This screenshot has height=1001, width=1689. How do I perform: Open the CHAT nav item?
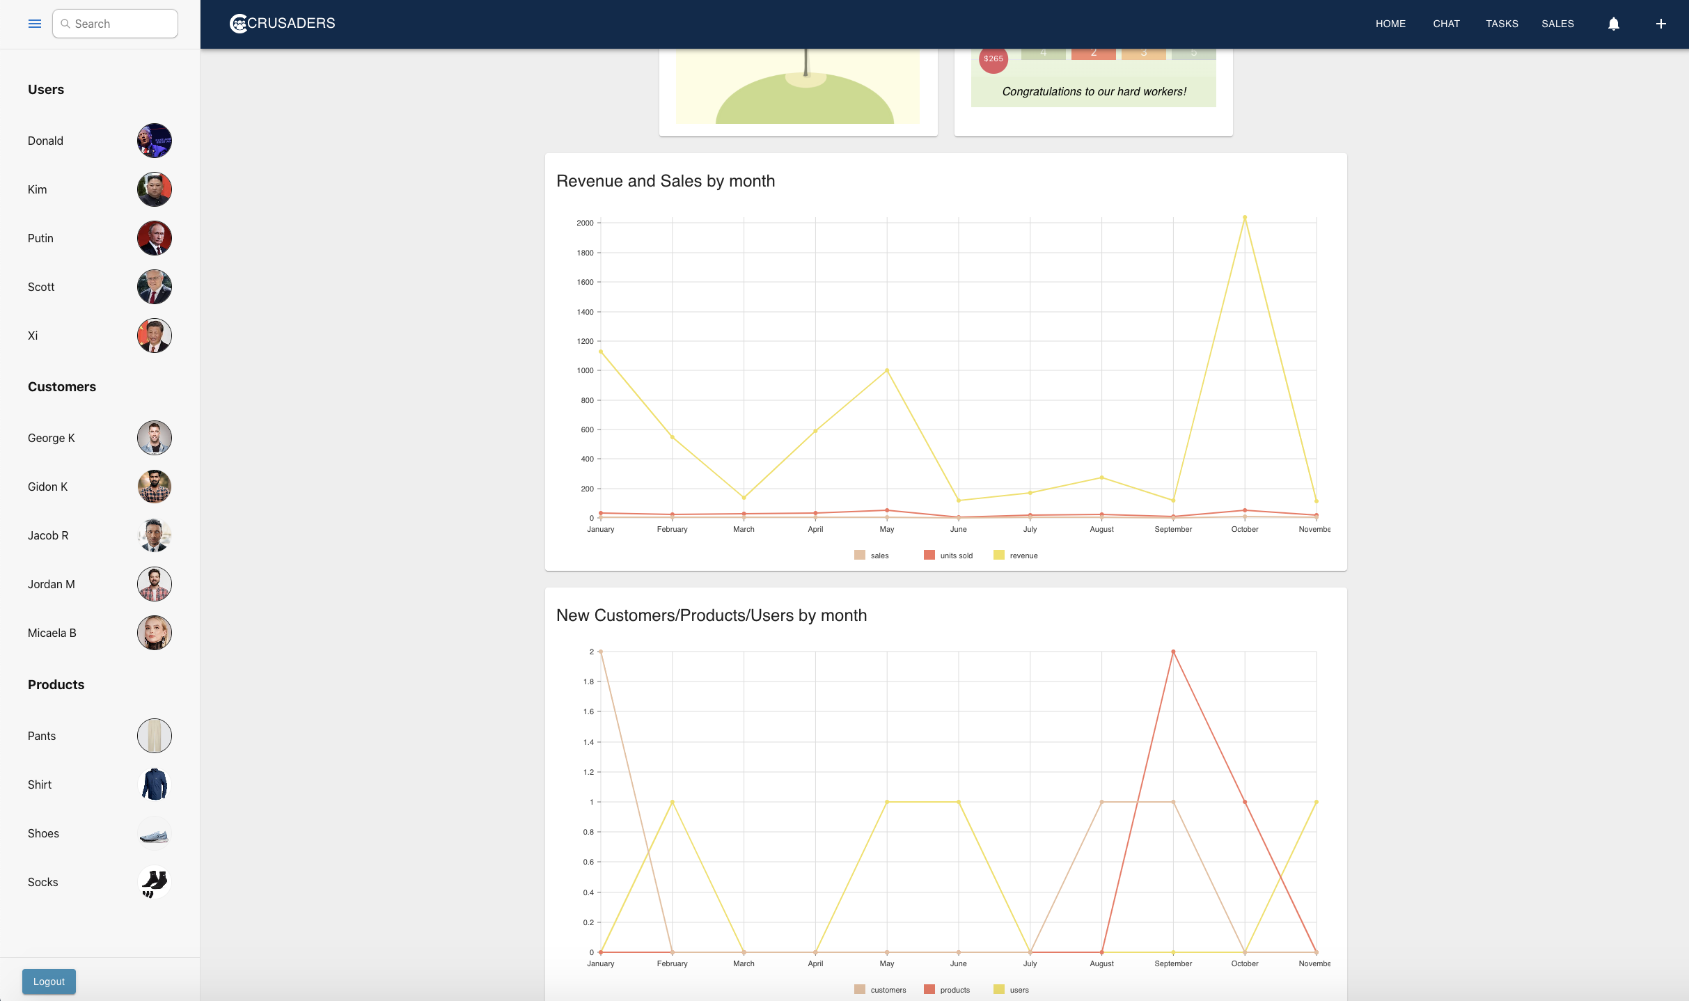coord(1446,24)
